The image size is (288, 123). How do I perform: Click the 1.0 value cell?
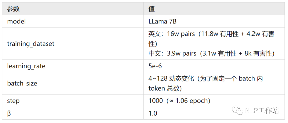(153, 113)
